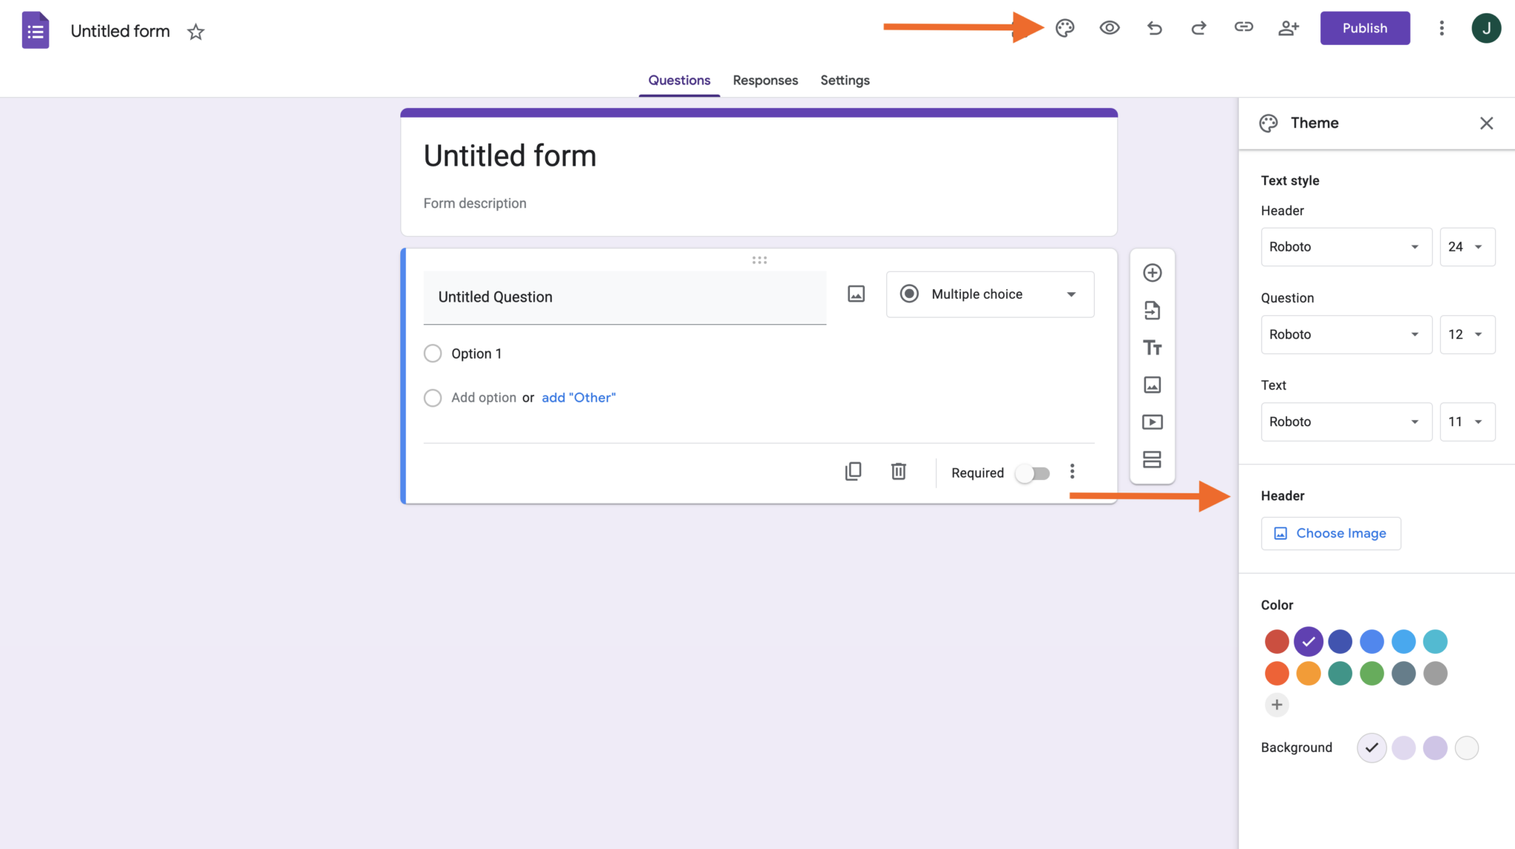Add title and description icon
The height and width of the screenshot is (849, 1515).
pos(1152,348)
